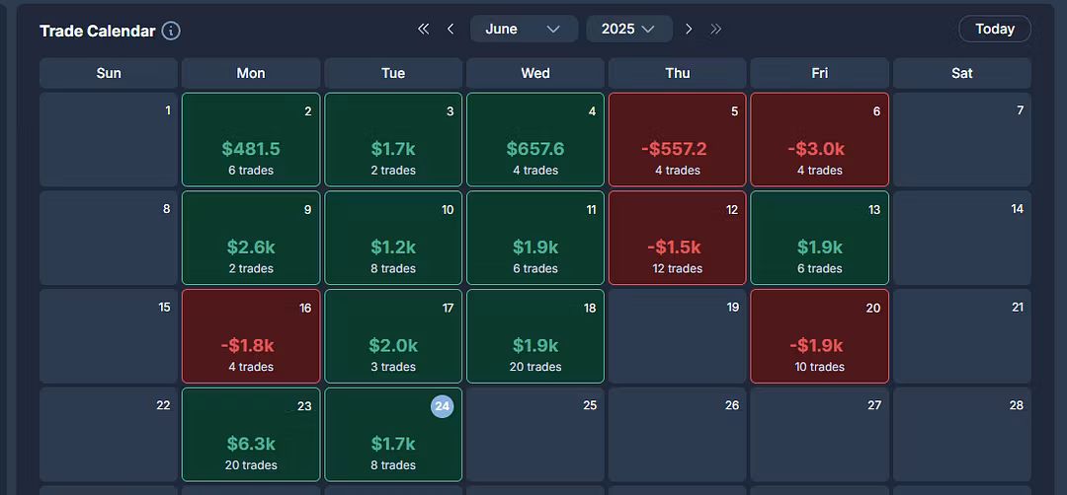
Task: Advance to next month using right arrow
Action: (689, 29)
